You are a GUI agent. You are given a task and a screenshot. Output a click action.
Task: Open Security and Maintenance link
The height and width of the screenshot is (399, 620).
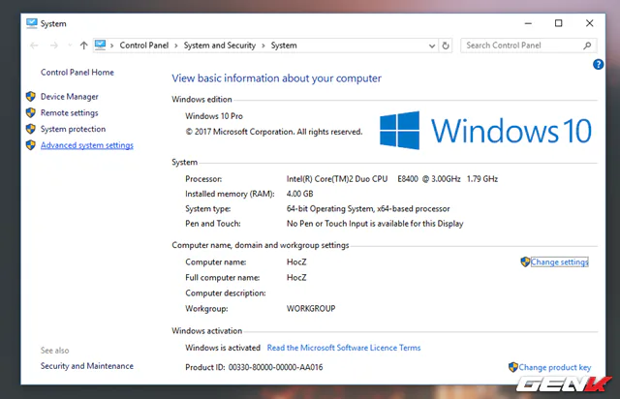pyautogui.click(x=86, y=366)
